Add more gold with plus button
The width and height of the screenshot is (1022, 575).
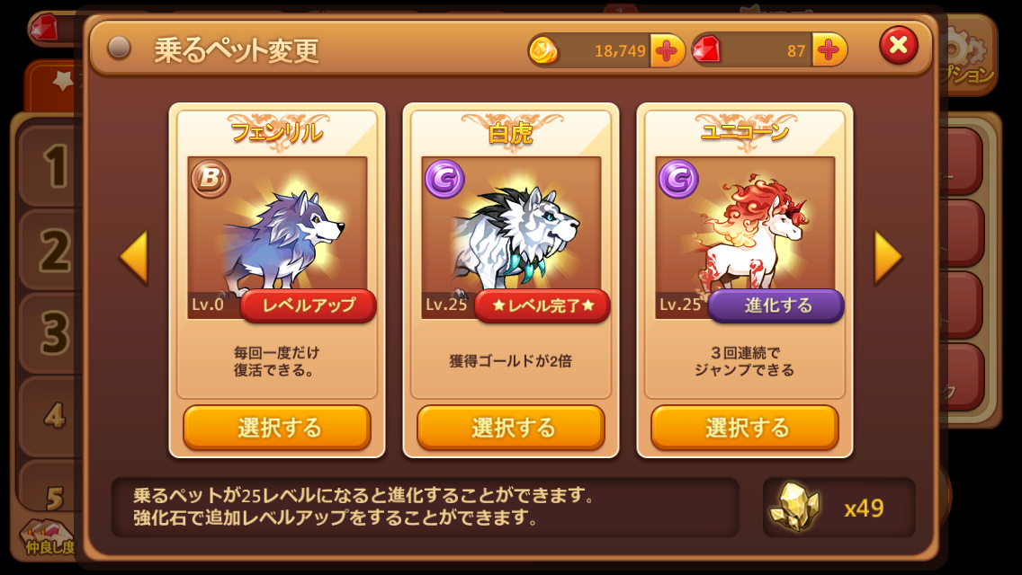(x=666, y=51)
